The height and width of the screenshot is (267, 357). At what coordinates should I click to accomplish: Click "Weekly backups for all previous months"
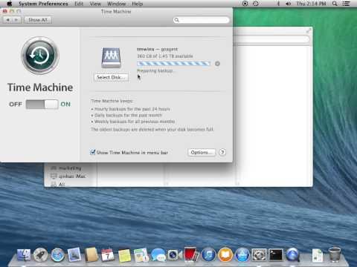[x=135, y=122]
